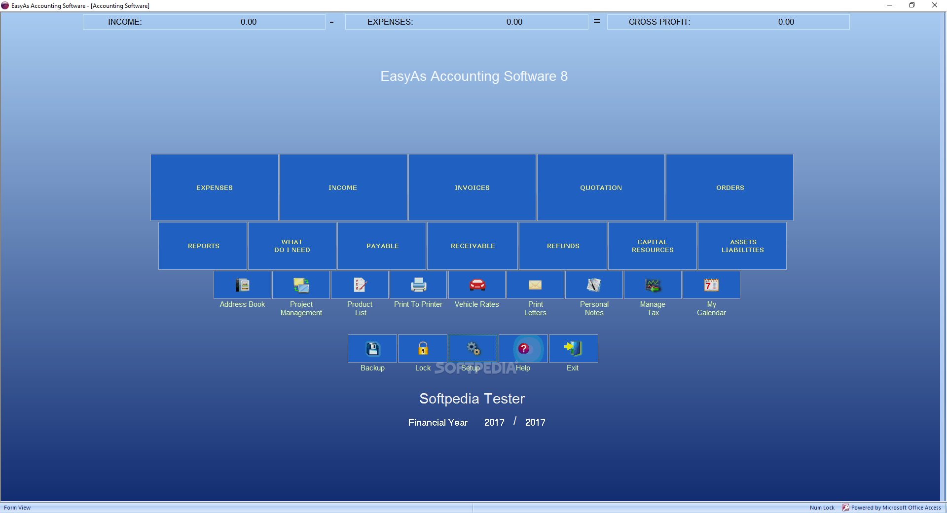Click the Softpedia Tester name text
Image resolution: width=947 pixels, height=513 pixels.
click(472, 399)
